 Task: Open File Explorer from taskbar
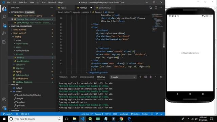click(x=75, y=119)
